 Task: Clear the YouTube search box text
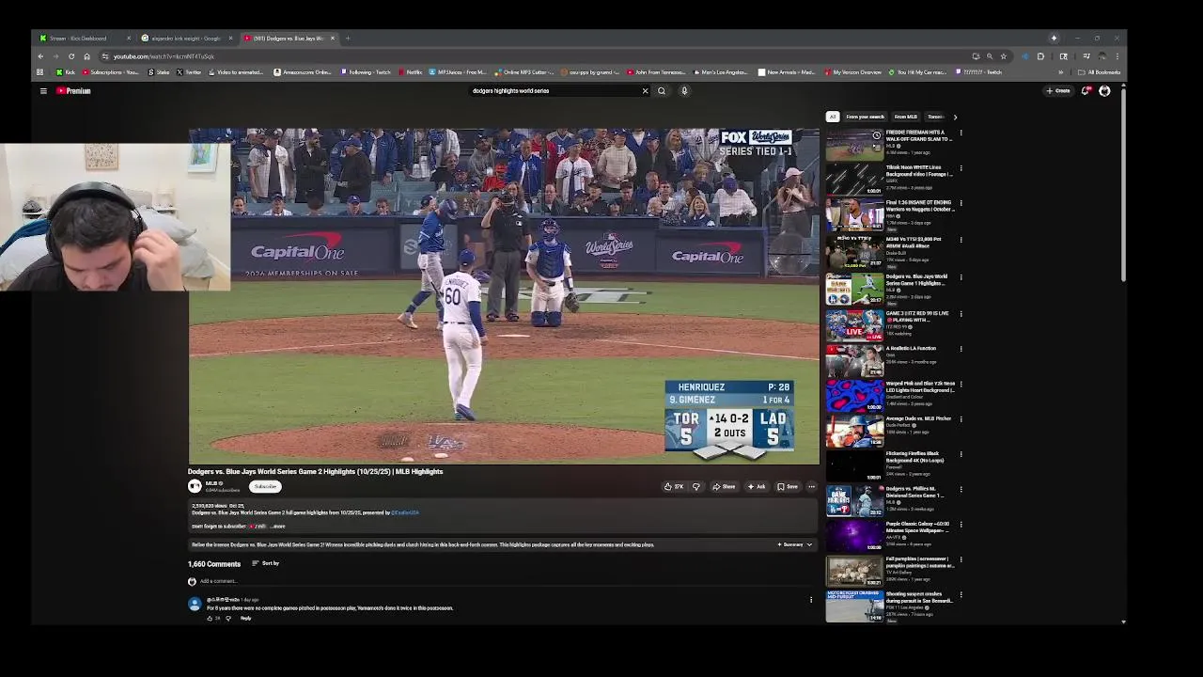[645, 91]
